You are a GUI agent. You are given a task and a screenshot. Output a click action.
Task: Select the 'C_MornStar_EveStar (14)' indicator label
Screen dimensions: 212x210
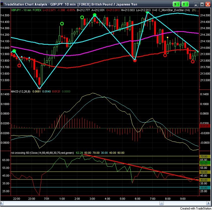174,10
